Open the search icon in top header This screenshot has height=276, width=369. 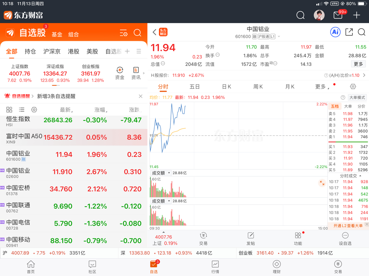pyautogui.click(x=300, y=15)
